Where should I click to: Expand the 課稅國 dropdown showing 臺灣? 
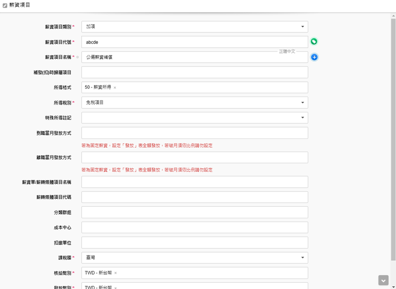pos(194,258)
